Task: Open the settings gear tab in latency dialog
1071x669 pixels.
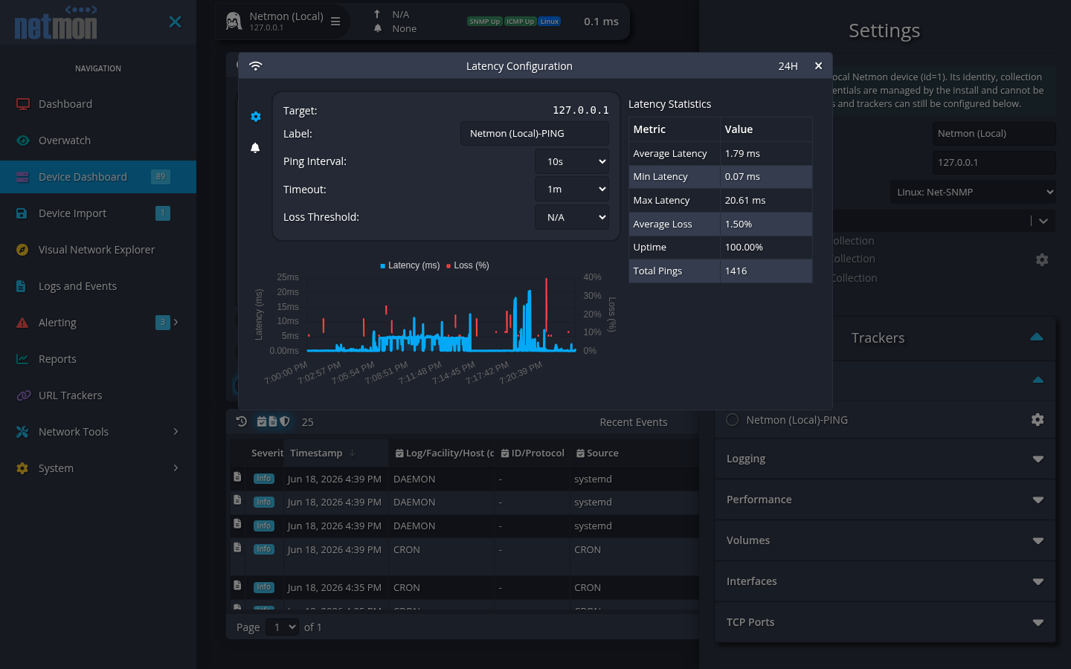Action: [x=256, y=117]
